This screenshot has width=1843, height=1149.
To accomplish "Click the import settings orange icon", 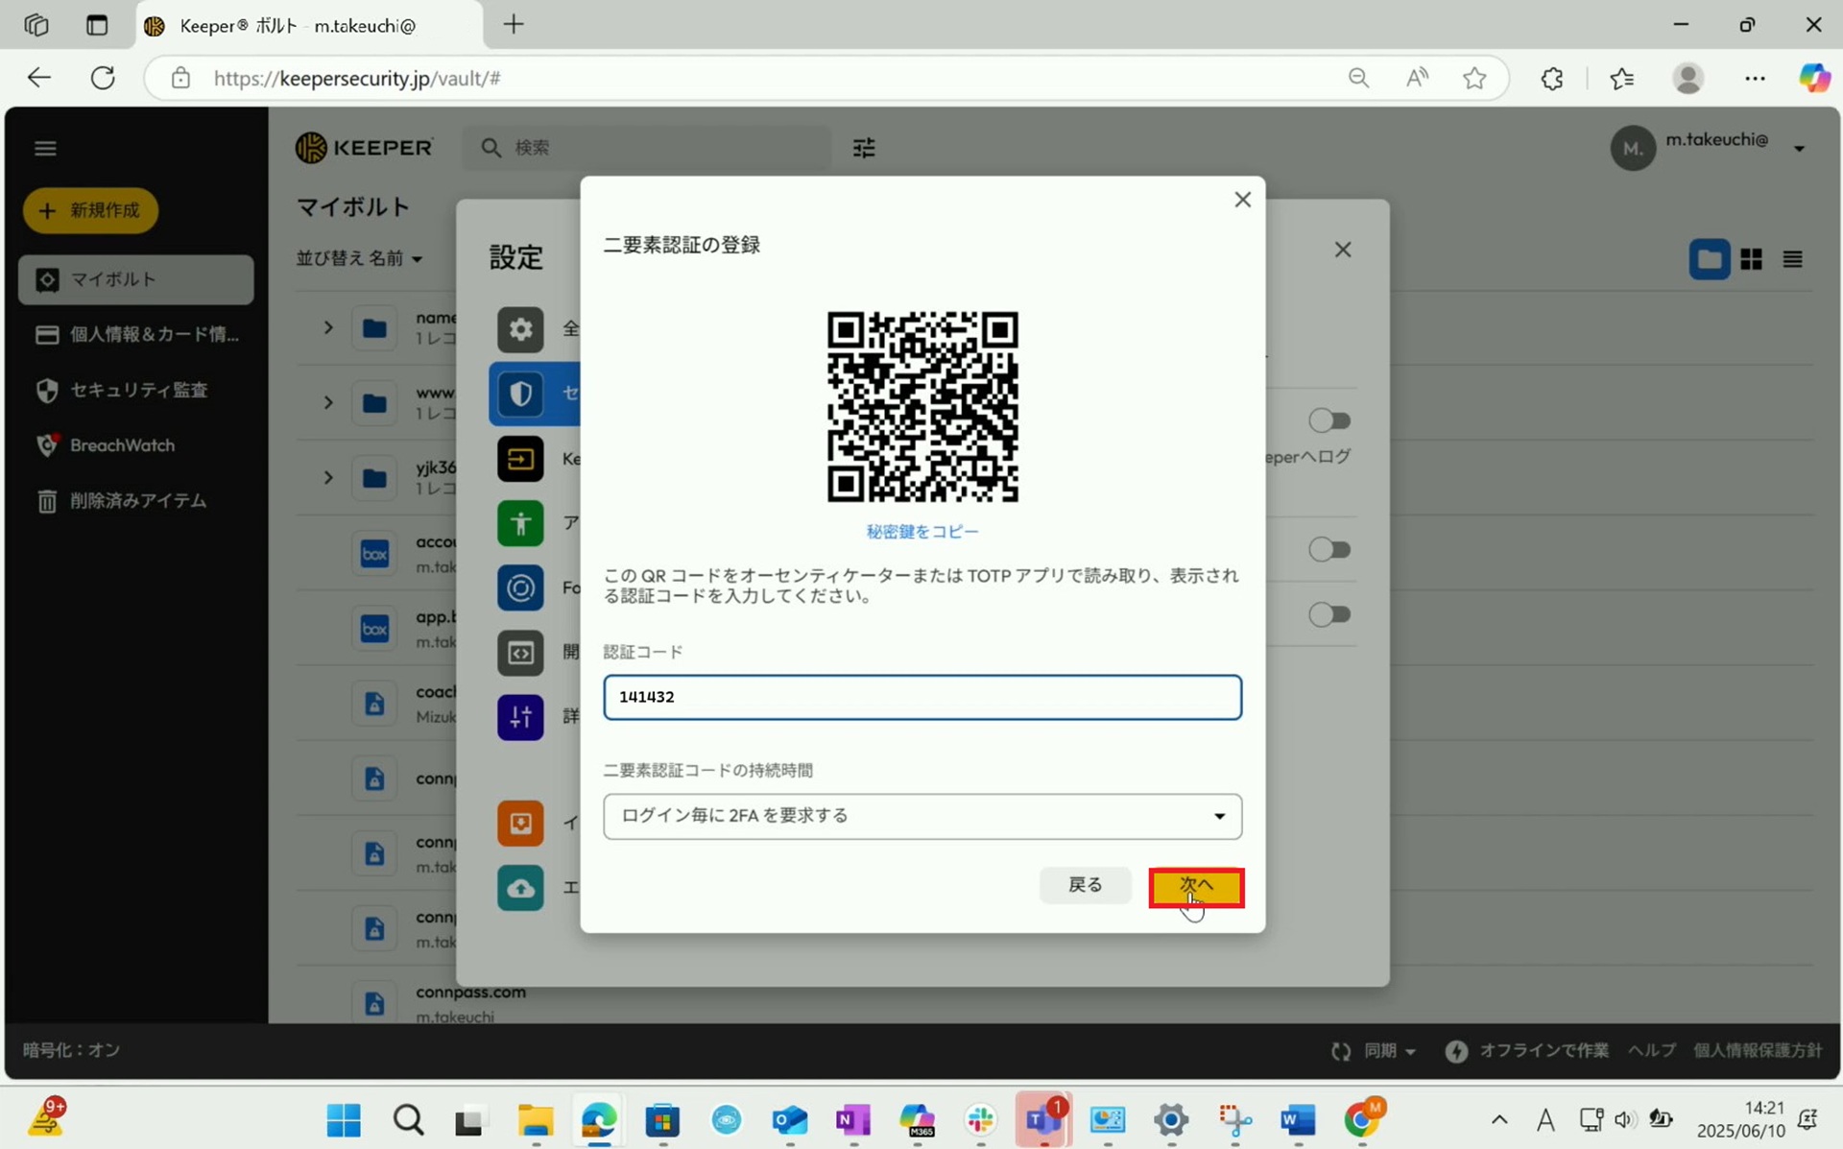I will 520,823.
